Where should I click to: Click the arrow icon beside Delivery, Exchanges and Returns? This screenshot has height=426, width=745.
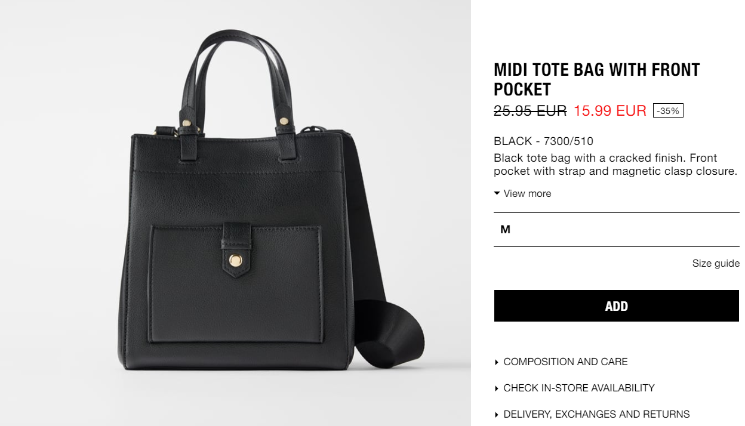[x=496, y=415]
